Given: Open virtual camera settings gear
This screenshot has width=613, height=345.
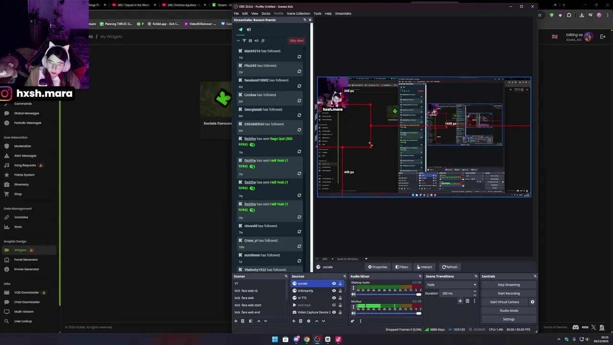Looking at the screenshot, I should pos(532,302).
